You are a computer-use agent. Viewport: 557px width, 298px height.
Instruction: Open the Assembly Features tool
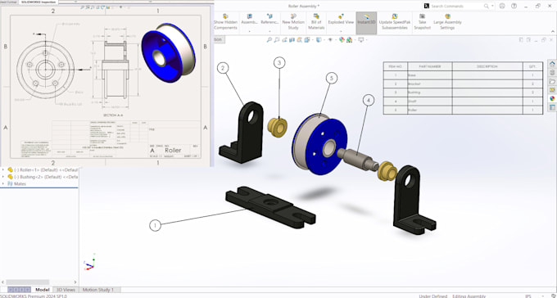point(249,20)
